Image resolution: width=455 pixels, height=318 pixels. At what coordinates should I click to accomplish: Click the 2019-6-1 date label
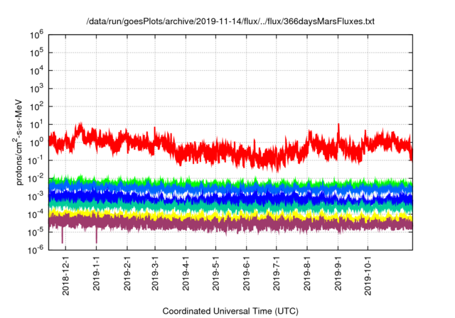click(x=247, y=273)
